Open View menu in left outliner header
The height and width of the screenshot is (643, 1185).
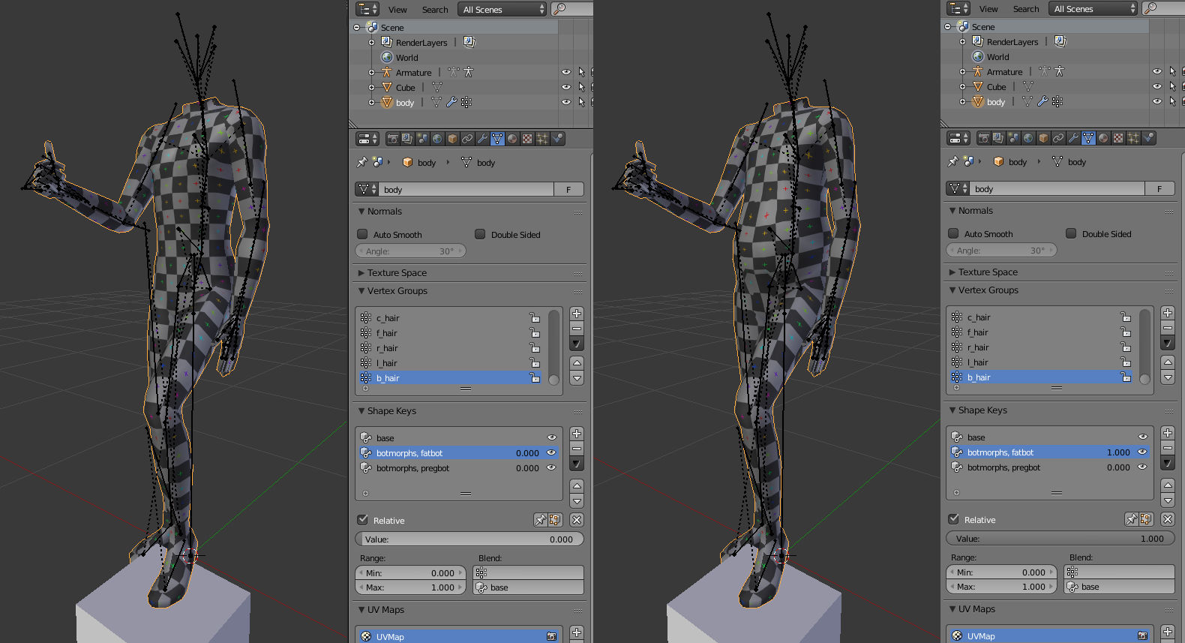pyautogui.click(x=397, y=10)
